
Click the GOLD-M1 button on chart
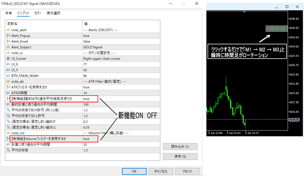click(277, 29)
